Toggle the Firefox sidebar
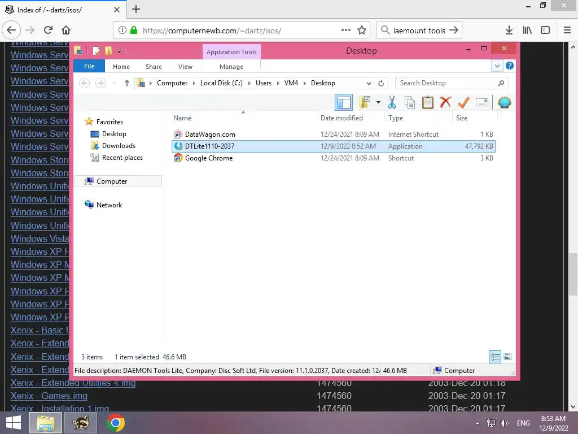The width and height of the screenshot is (578, 434). (x=545, y=30)
